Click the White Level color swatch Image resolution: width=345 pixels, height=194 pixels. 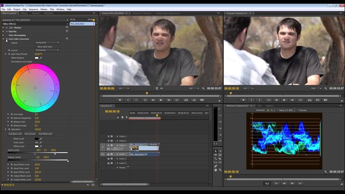pos(37,146)
